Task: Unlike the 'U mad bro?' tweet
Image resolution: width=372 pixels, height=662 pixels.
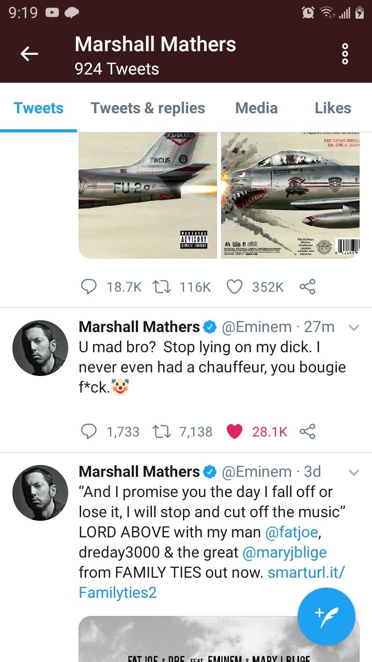Action: 235,431
